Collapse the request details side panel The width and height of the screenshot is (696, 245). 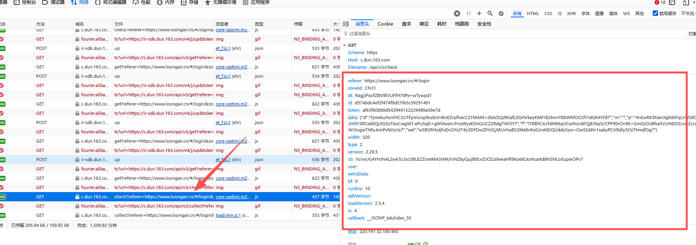coord(346,24)
